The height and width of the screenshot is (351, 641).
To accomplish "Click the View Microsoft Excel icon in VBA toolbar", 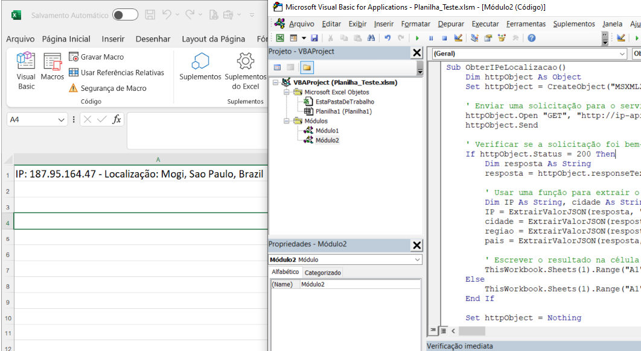I will click(x=279, y=38).
